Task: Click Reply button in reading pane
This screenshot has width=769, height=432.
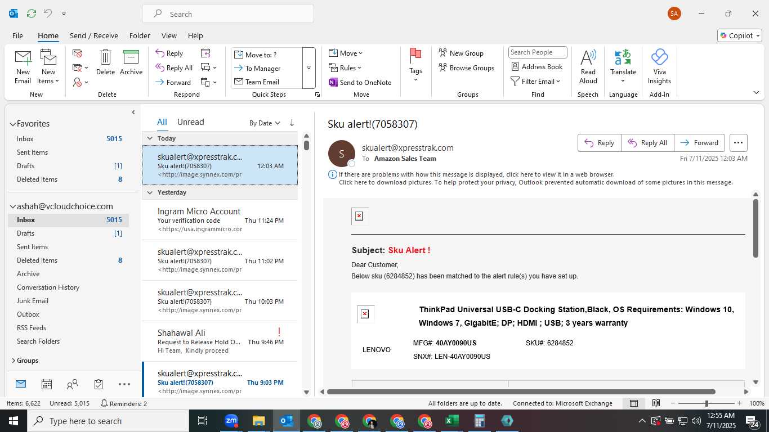Action: pos(600,143)
